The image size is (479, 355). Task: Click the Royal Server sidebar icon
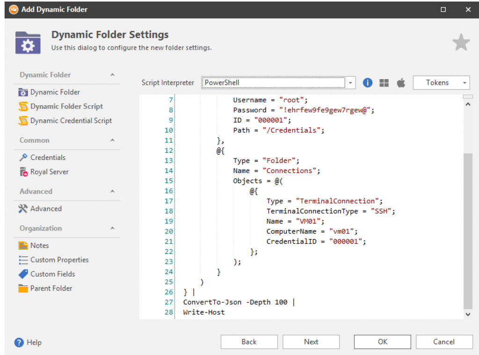pyautogui.click(x=23, y=172)
